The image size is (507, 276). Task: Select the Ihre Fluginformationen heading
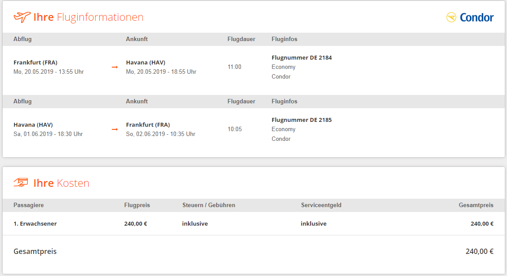88,17
